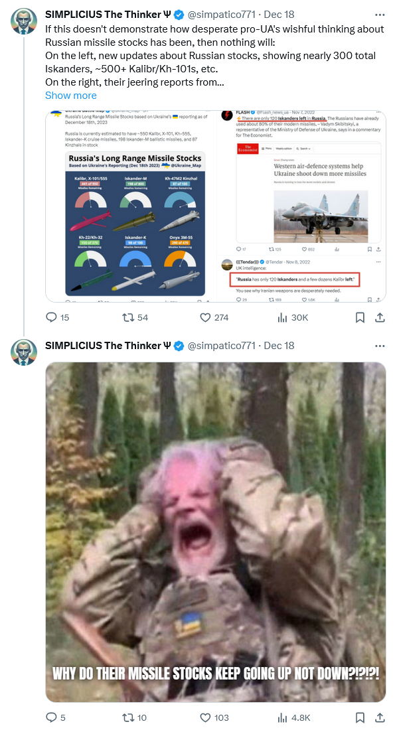Open @simpatico771 handle on first tweet
397x732 pixels.
tap(221, 15)
